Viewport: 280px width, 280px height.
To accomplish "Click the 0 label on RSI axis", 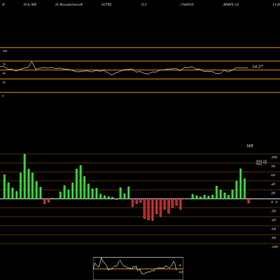I will pos(3,96).
